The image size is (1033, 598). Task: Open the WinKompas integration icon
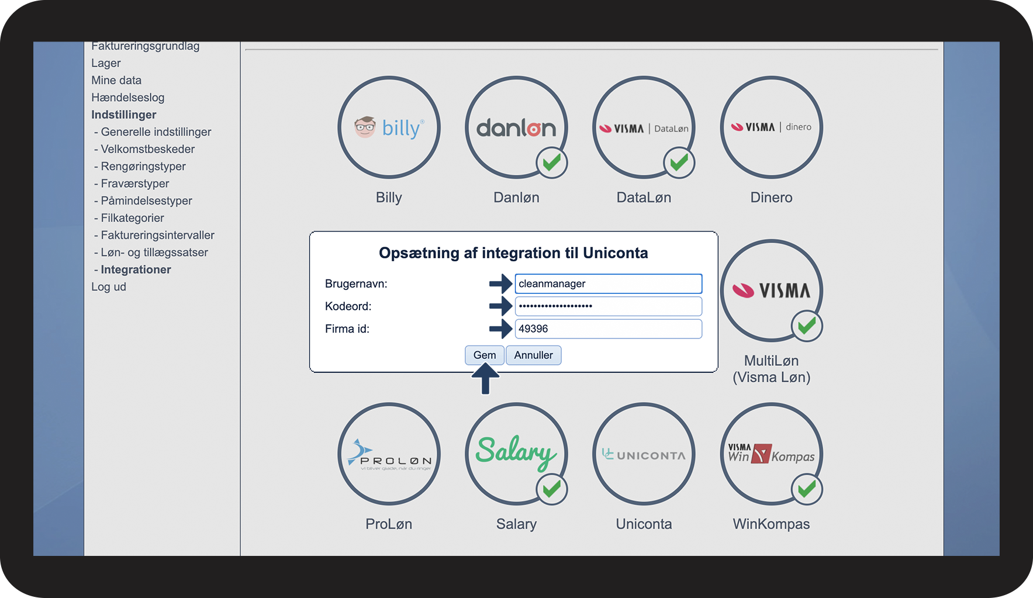pyautogui.click(x=771, y=454)
